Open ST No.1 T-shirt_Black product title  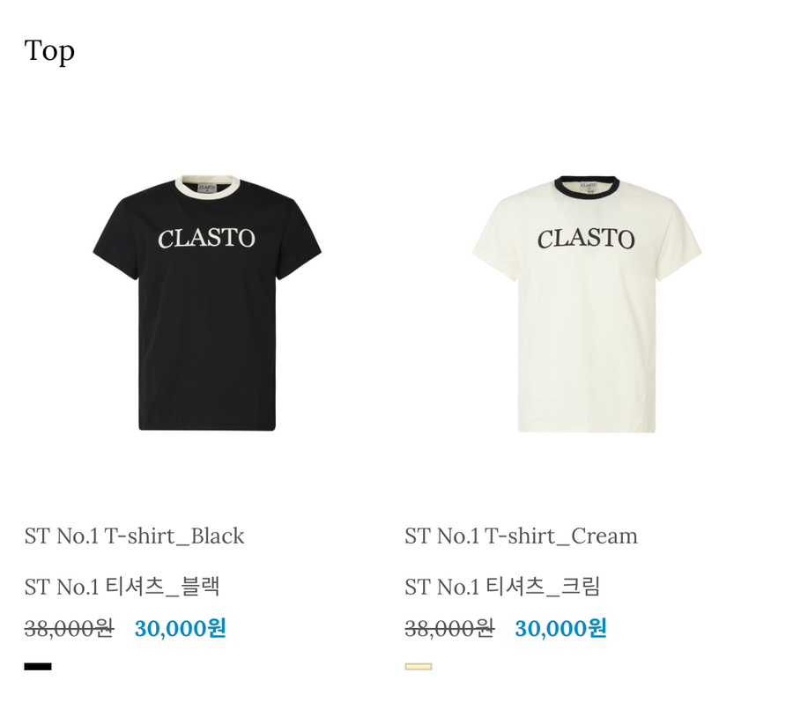coord(134,536)
